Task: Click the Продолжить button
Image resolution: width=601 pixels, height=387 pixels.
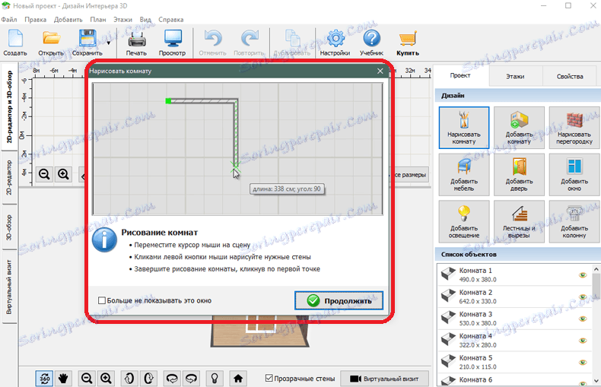Action: coord(339,300)
